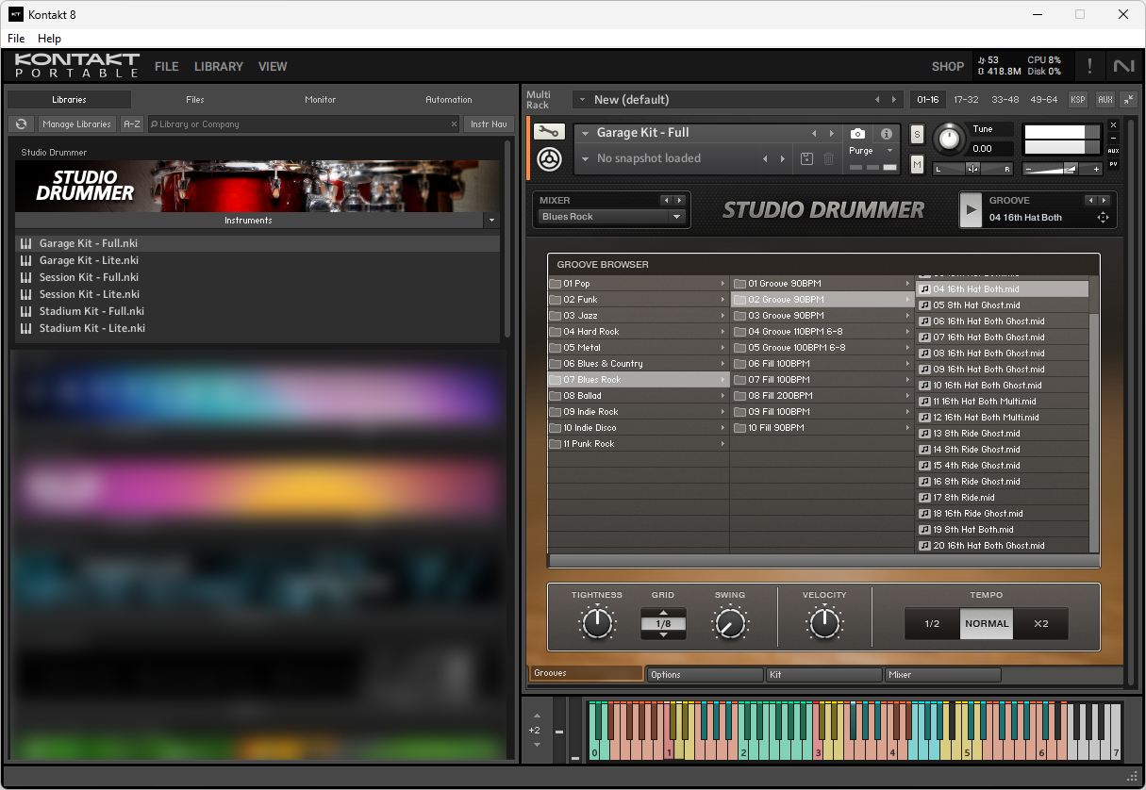Open the Purge dropdown menu
This screenshot has width=1146, height=790.
[871, 151]
